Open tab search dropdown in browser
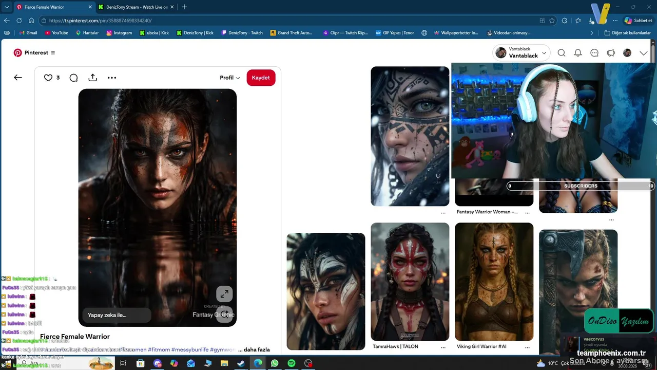This screenshot has width=657, height=370. tap(7, 7)
